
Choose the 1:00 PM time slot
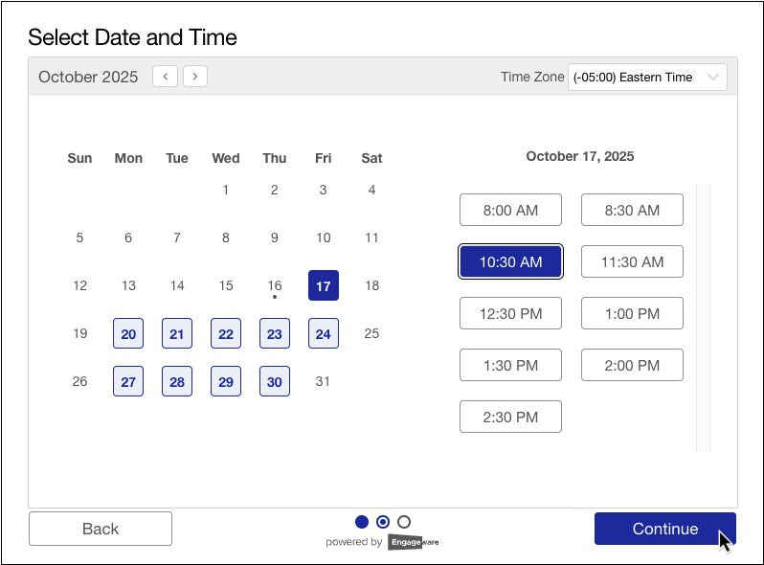[x=632, y=313]
